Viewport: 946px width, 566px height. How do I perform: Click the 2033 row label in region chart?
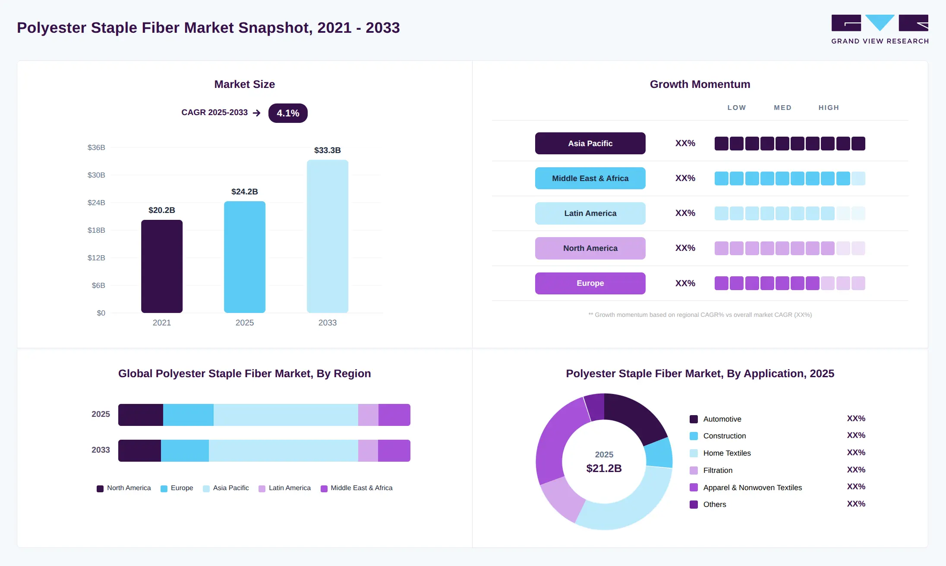[101, 450]
